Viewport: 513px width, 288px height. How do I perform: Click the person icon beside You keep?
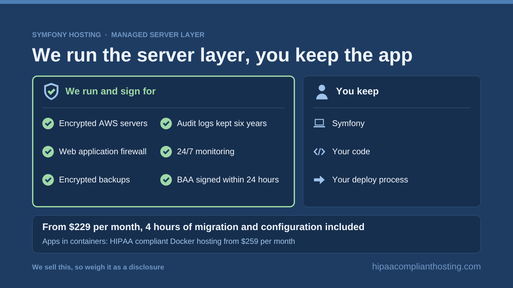(x=322, y=92)
